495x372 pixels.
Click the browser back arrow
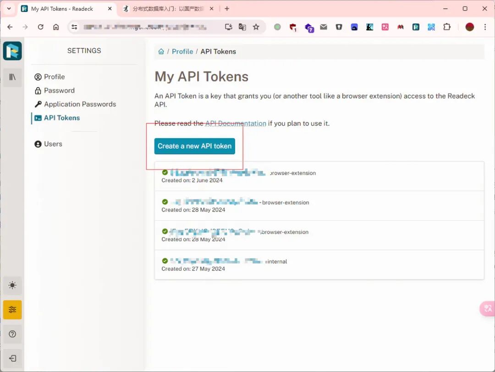click(10, 27)
